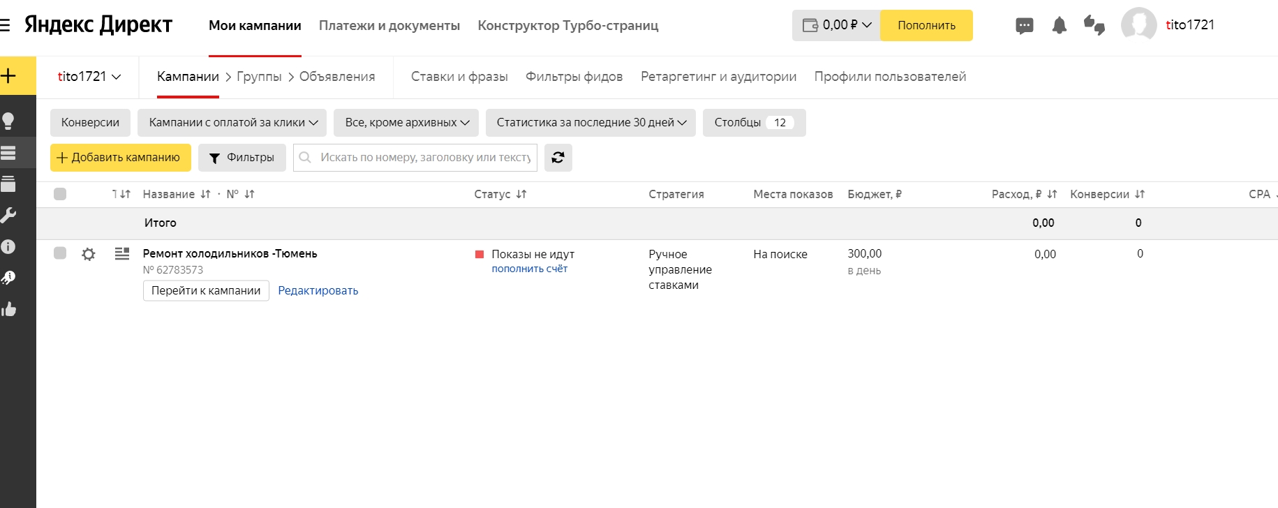Image resolution: width=1278 pixels, height=508 pixels.
Task: Click the Стратегия column header
Action: [x=676, y=194]
